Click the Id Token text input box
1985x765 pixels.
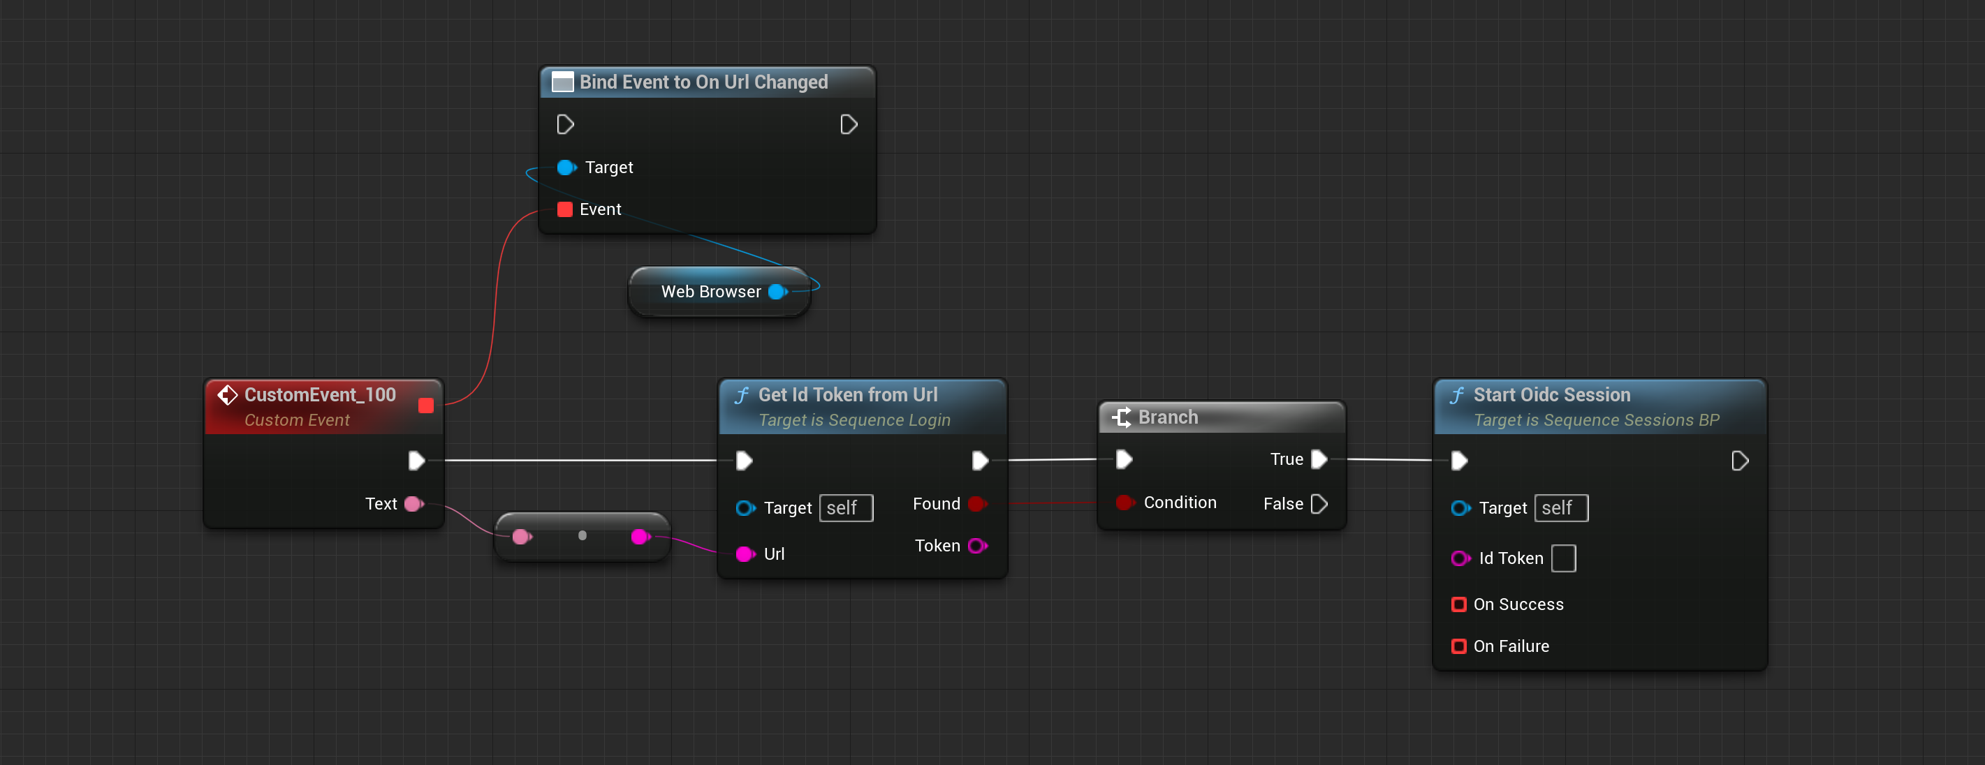[1562, 558]
